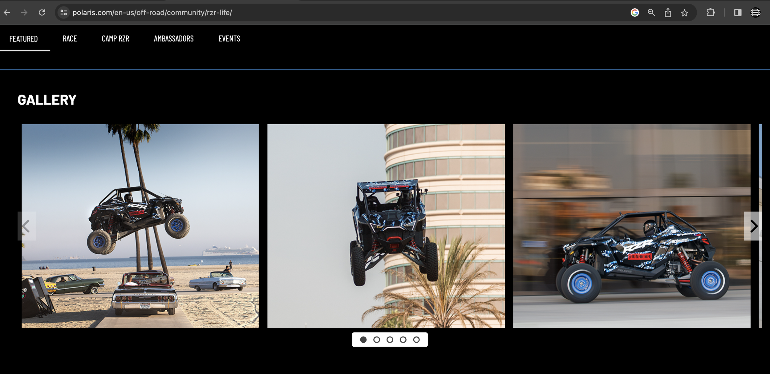The width and height of the screenshot is (770, 374).
Task: Reload the page with the refresh icon
Action: click(x=42, y=13)
